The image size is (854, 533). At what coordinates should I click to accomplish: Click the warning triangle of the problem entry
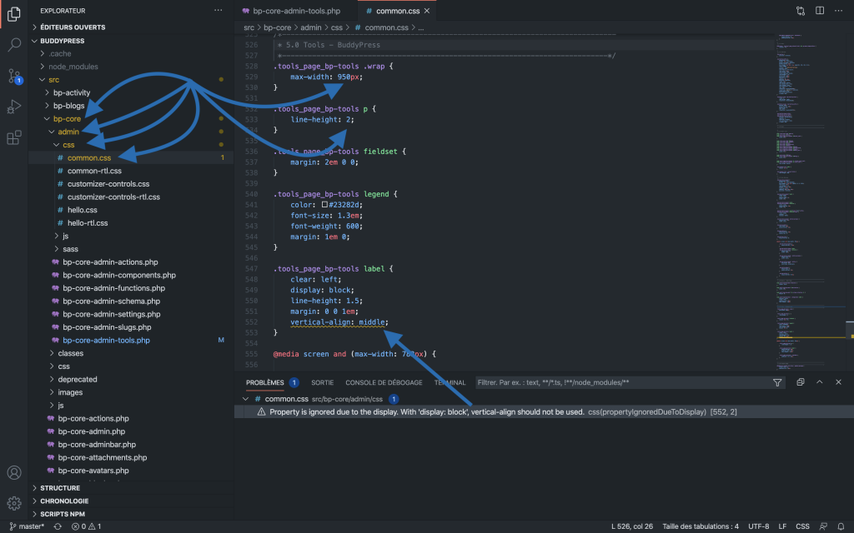point(261,411)
